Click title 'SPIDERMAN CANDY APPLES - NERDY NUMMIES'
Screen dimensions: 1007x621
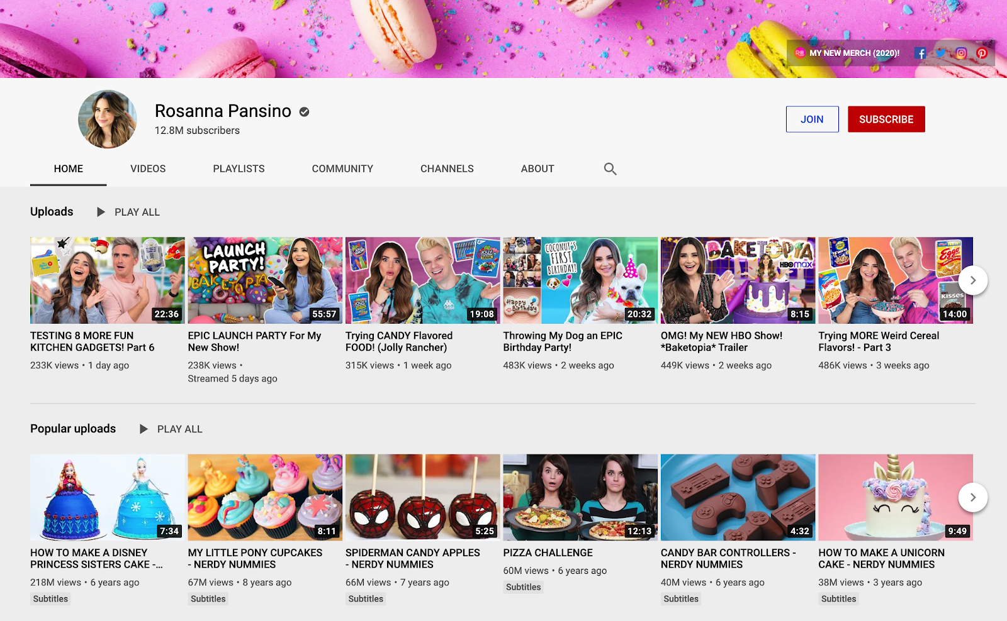tap(413, 559)
